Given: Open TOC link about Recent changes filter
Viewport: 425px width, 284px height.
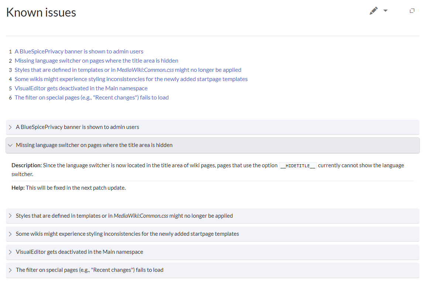Looking at the screenshot, I should tap(92, 97).
